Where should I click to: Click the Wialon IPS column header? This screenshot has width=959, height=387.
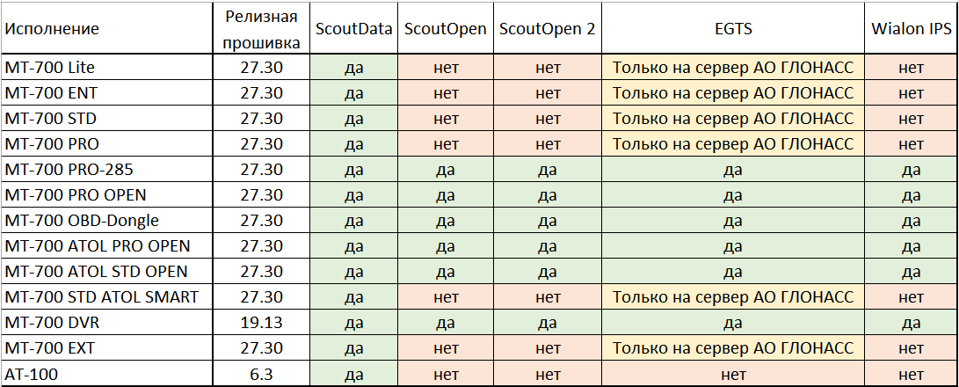[912, 29]
